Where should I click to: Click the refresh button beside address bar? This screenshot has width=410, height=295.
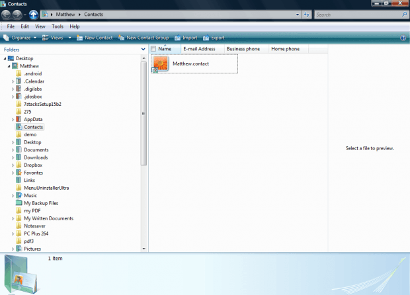tap(306, 14)
